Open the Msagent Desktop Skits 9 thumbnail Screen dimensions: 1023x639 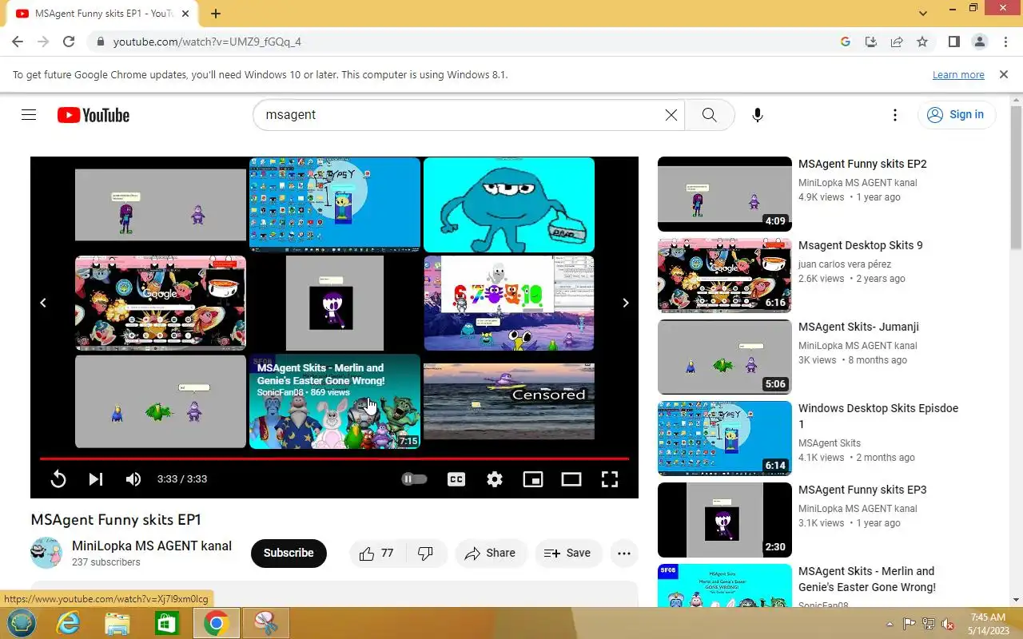[724, 276]
